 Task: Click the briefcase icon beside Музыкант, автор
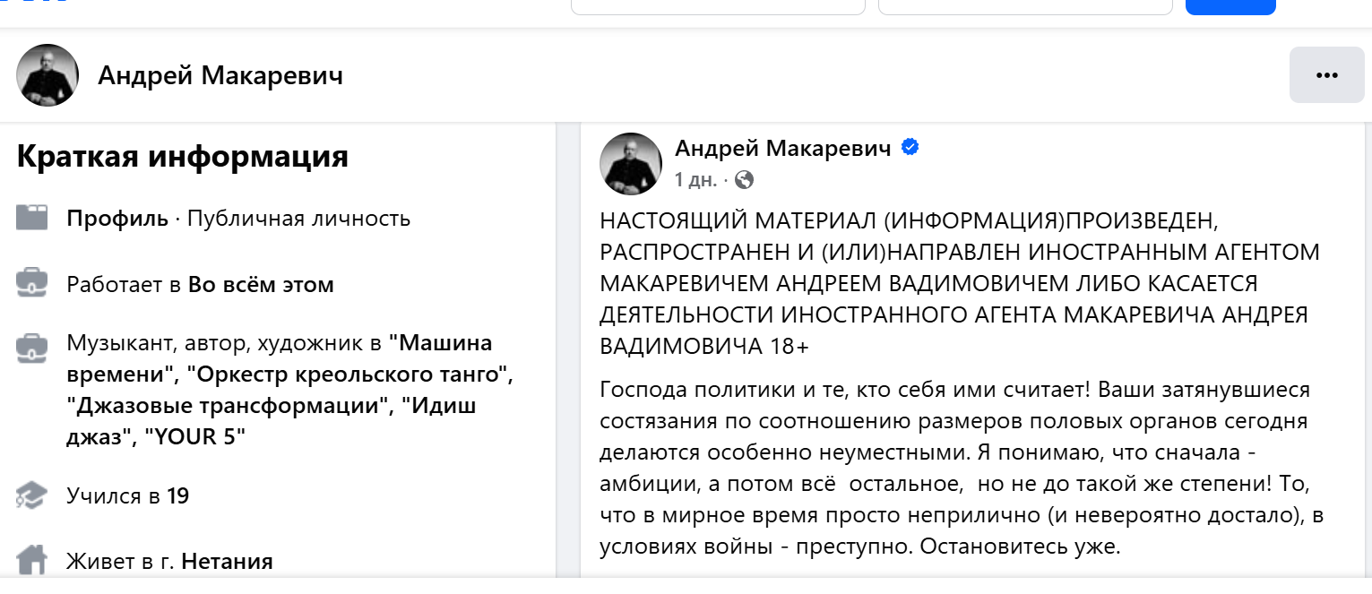pyautogui.click(x=32, y=349)
